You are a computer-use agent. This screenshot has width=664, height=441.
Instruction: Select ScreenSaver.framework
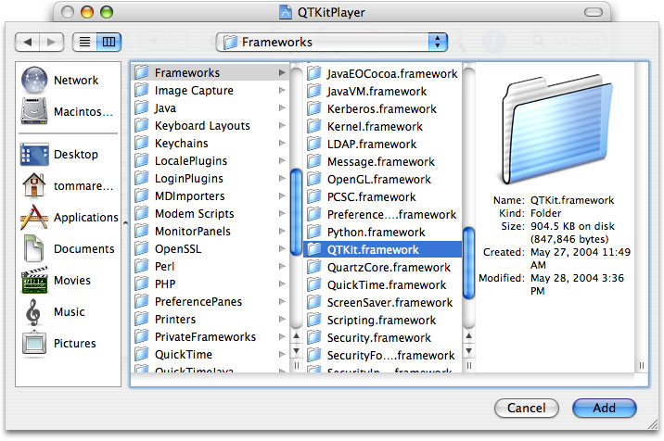click(x=383, y=302)
